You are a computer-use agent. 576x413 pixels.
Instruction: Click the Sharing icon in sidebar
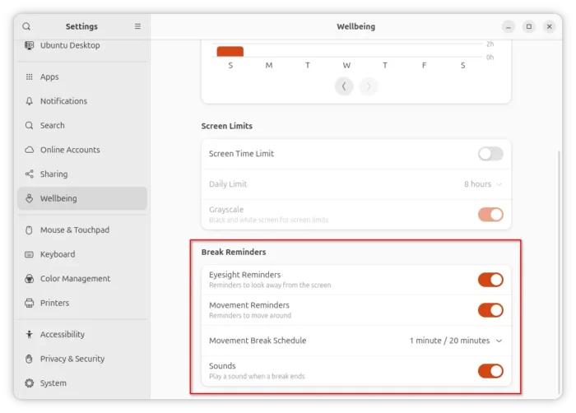point(30,174)
